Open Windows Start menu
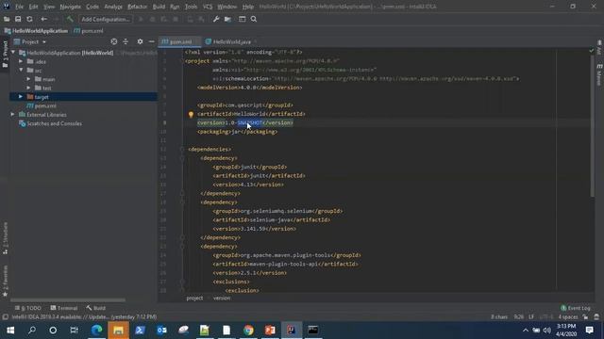 coord(10,331)
